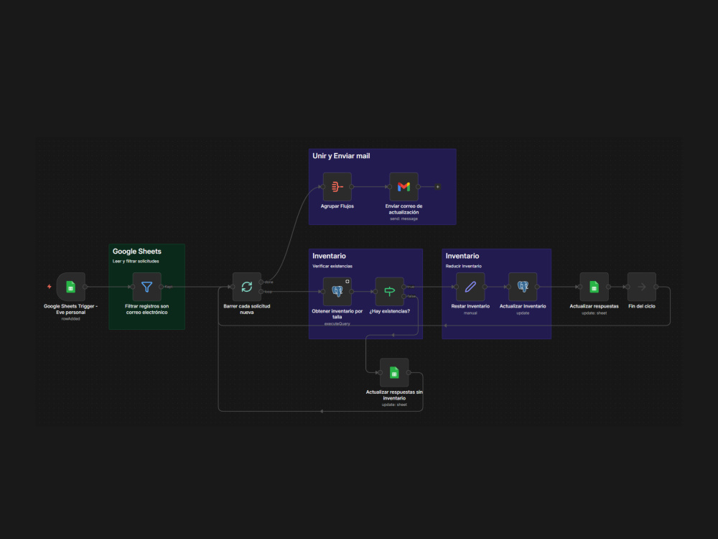Image resolution: width=718 pixels, height=539 pixels.
Task: Select the Google Sheets sticky note title
Action: coord(137,251)
